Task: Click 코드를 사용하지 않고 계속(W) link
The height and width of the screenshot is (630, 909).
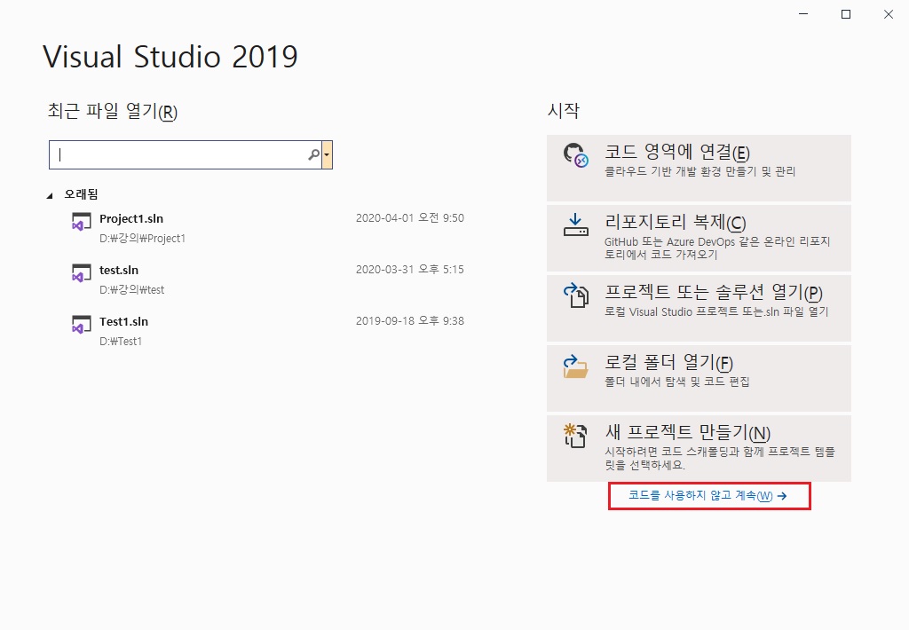Action: [707, 495]
